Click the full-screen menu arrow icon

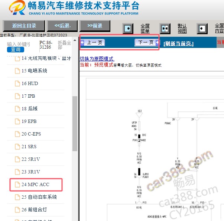(128, 29)
